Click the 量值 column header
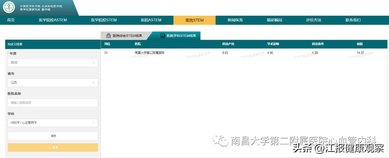The image size is (389, 158). point(360,44)
